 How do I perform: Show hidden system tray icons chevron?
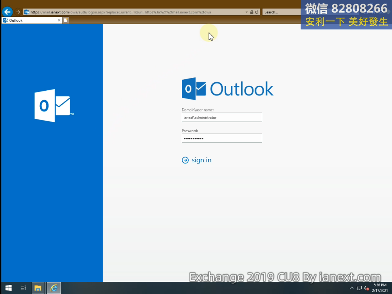pyautogui.click(x=352, y=288)
